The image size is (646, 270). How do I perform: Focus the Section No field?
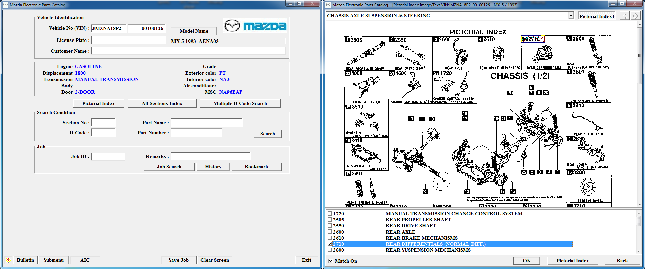104,122
